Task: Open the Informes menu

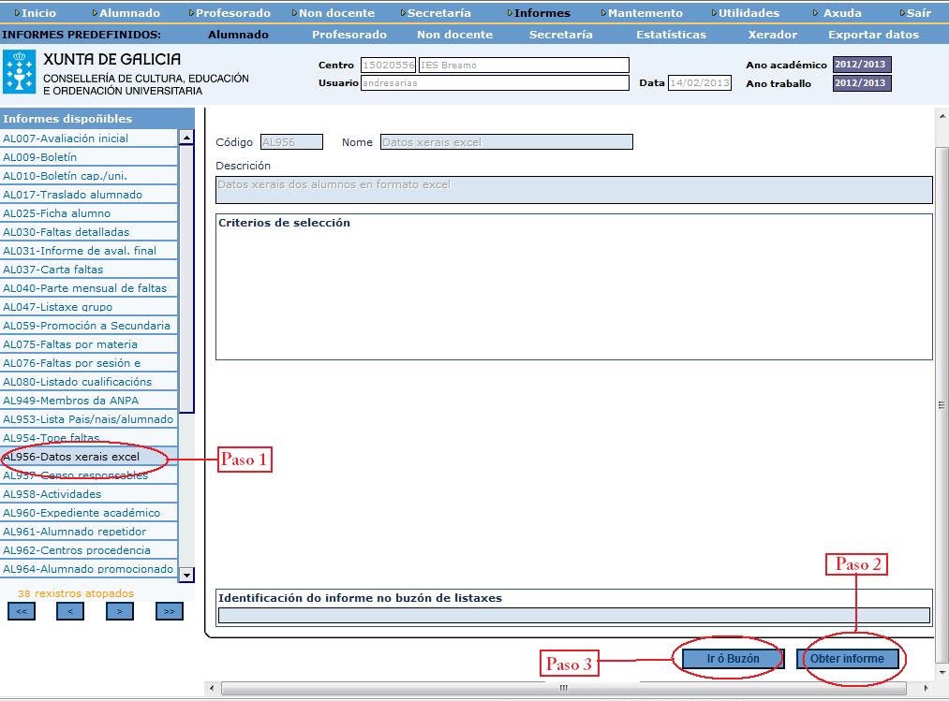Action: point(541,12)
